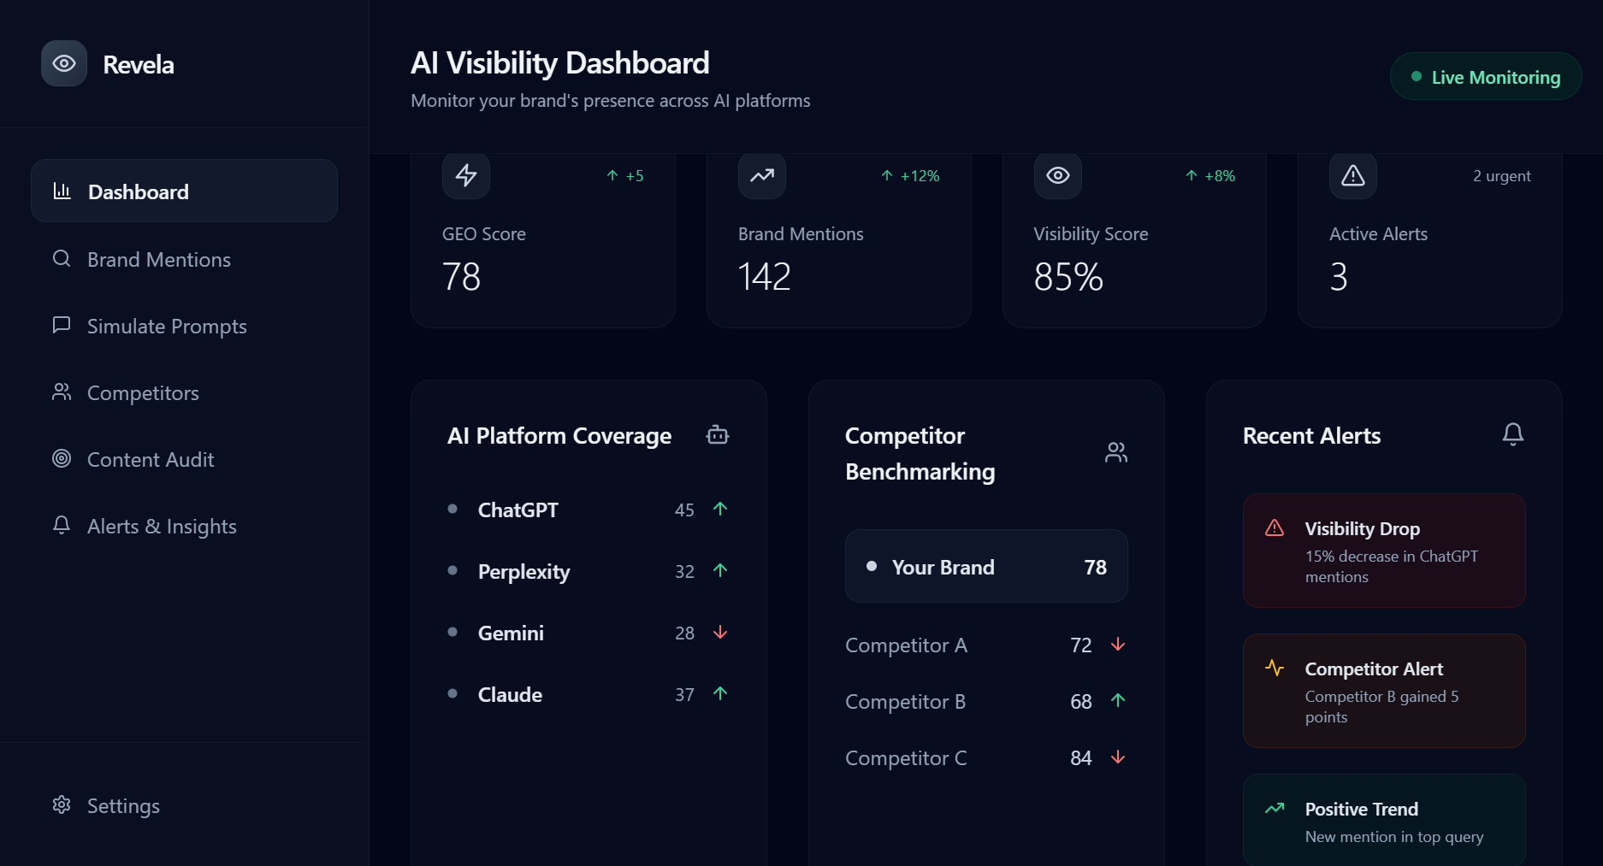Viewport: 1603px width, 866px height.
Task: Click the Competitor Benchmarking users icon
Action: click(1116, 452)
